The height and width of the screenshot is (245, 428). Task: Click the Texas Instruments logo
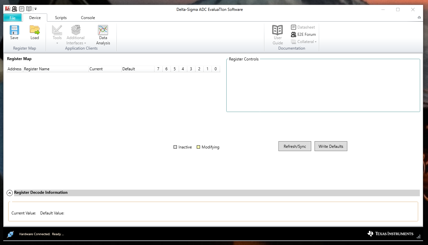coord(390,234)
